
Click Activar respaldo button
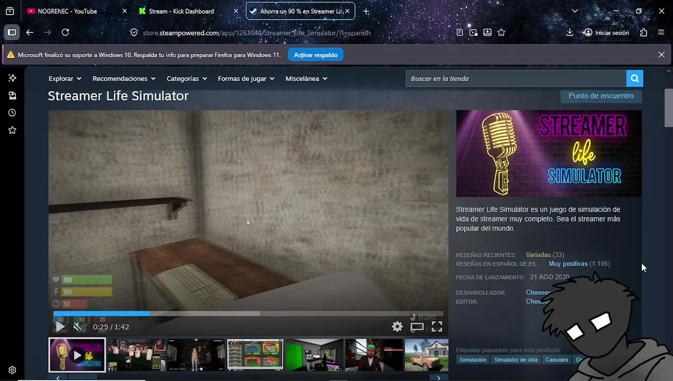point(315,55)
